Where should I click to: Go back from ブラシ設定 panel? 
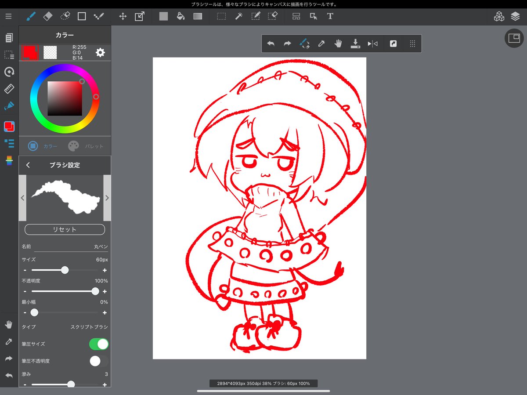click(x=28, y=165)
